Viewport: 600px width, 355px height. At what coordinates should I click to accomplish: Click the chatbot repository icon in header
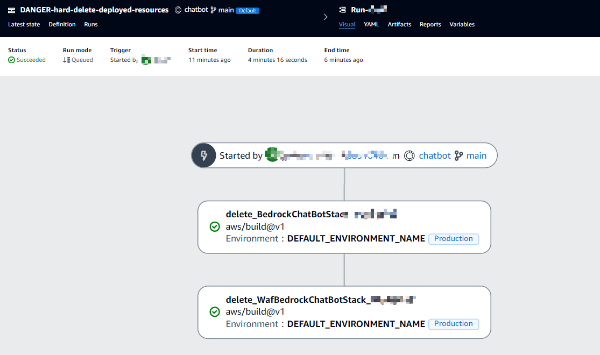pyautogui.click(x=179, y=10)
